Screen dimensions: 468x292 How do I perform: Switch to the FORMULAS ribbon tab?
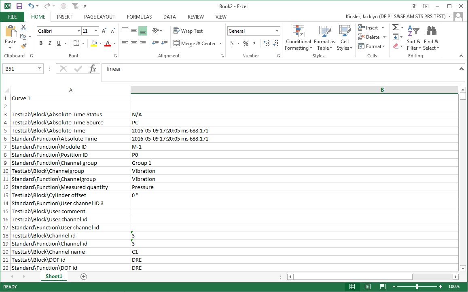coord(139,17)
